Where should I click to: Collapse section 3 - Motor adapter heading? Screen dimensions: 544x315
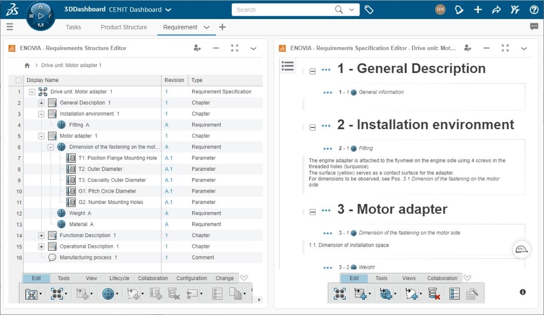(312, 212)
